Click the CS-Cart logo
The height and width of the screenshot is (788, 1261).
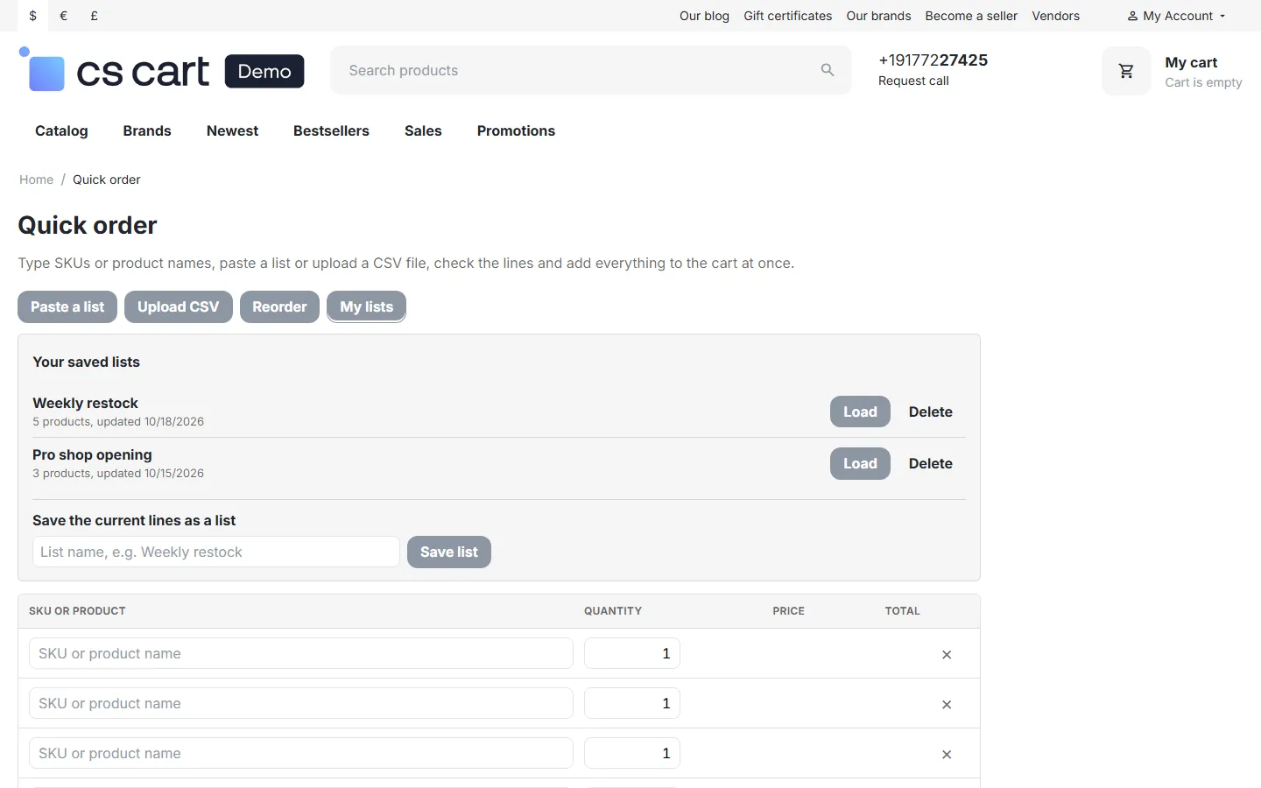(x=162, y=70)
